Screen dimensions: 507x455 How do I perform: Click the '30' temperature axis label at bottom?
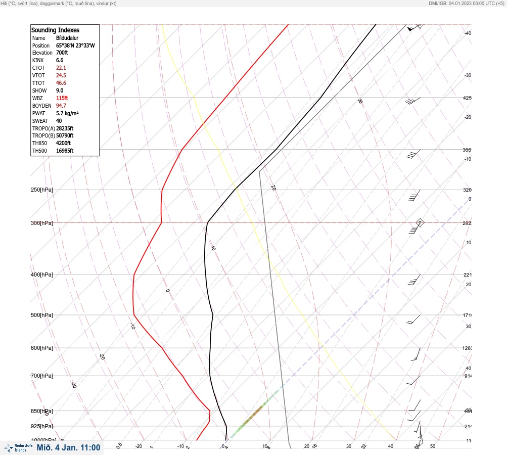click(349, 446)
